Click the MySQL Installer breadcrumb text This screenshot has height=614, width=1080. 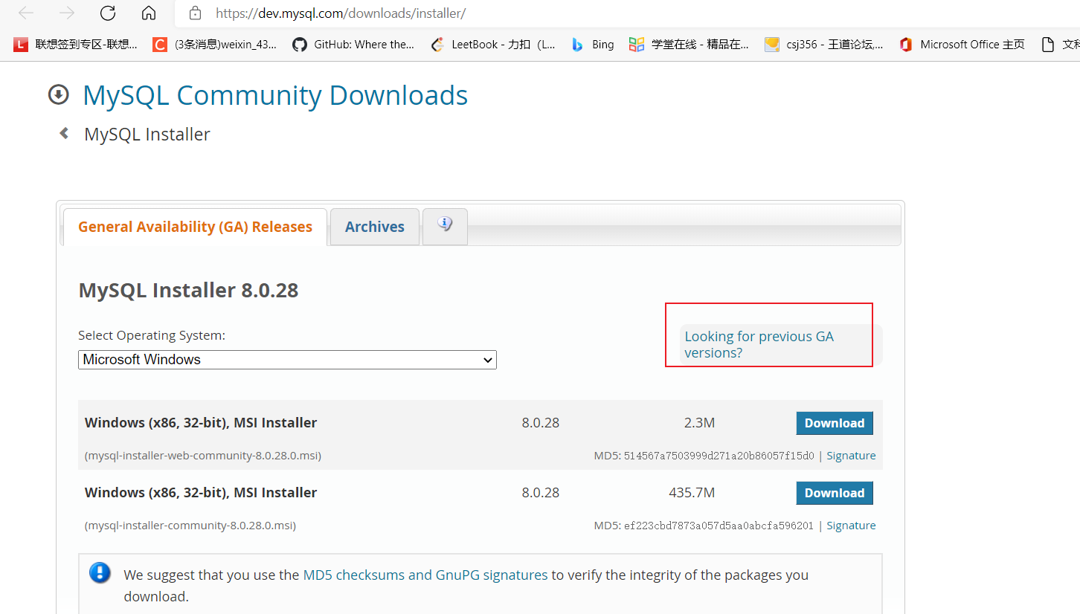pos(147,135)
